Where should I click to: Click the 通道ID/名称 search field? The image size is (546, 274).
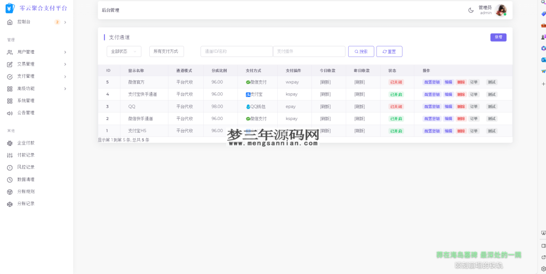[x=236, y=52]
